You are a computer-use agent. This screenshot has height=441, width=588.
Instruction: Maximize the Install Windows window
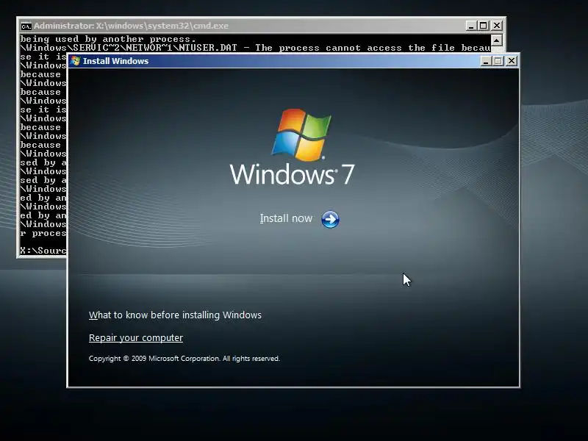tap(498, 61)
